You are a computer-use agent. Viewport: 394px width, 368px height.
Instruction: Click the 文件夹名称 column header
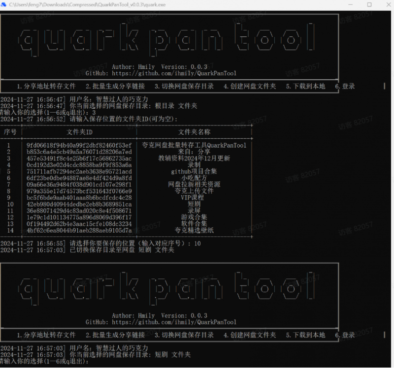(194, 132)
